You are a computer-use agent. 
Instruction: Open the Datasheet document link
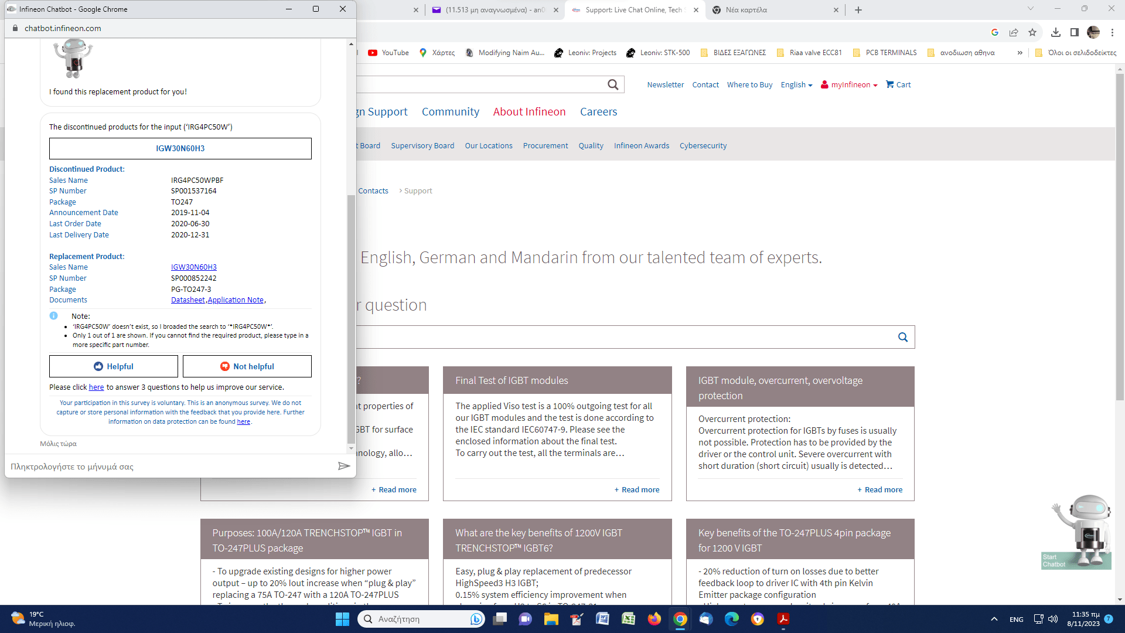(x=188, y=300)
